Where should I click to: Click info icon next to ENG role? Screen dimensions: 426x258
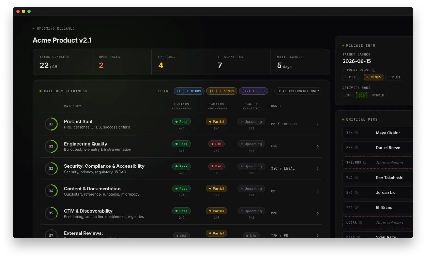356,193
